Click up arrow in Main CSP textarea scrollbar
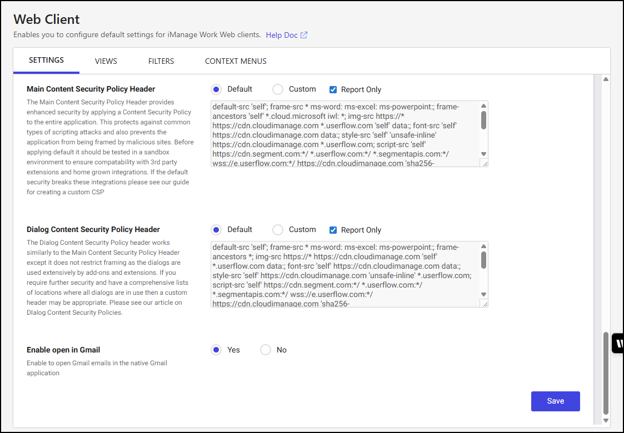This screenshot has width=624, height=433. tap(483, 106)
